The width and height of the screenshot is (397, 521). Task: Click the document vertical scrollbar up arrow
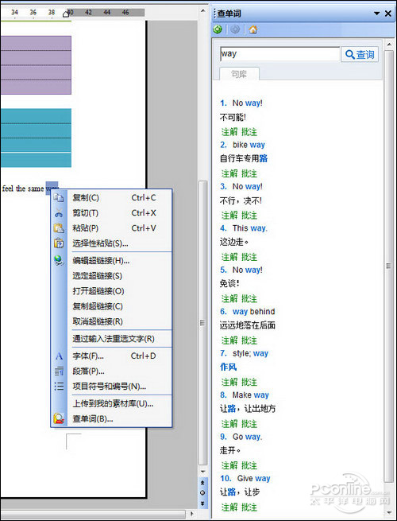click(202, 11)
